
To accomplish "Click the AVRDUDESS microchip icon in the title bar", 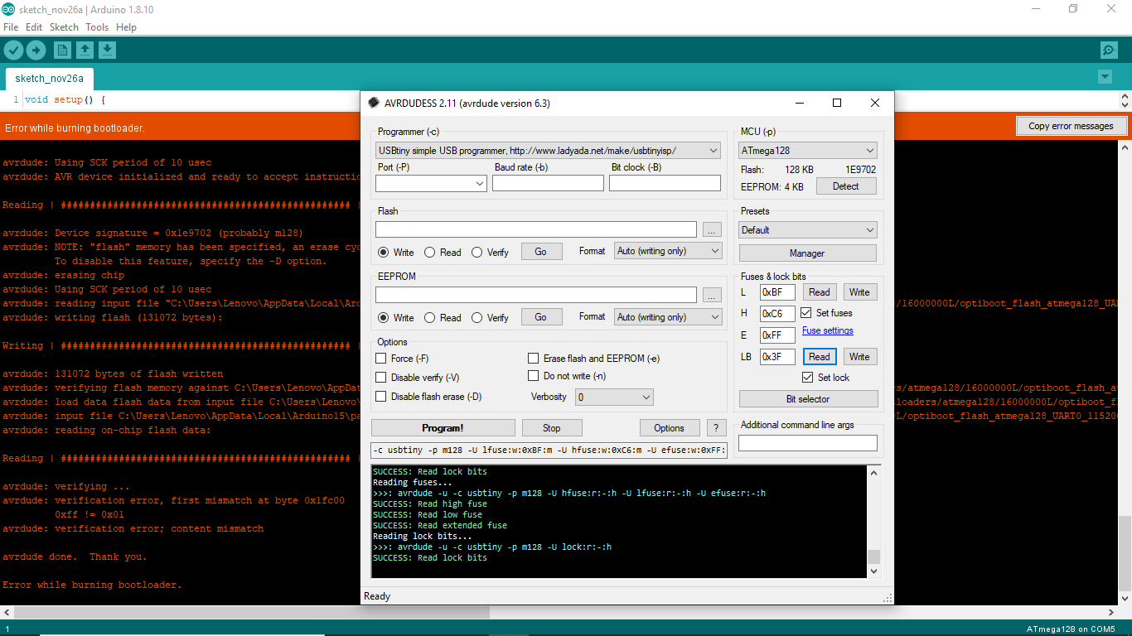I will (x=375, y=103).
